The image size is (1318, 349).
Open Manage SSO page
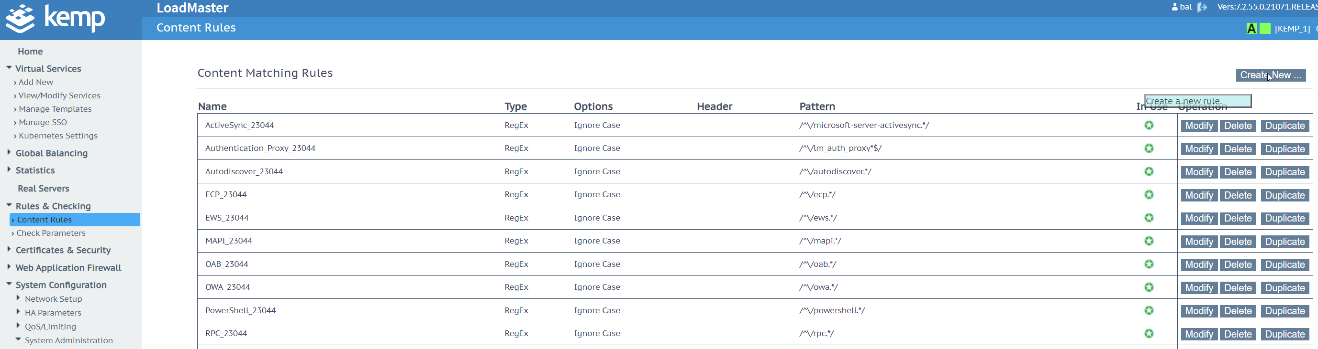[43, 122]
